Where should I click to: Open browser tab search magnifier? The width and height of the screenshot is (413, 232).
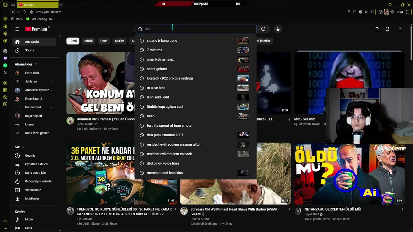pos(390,5)
